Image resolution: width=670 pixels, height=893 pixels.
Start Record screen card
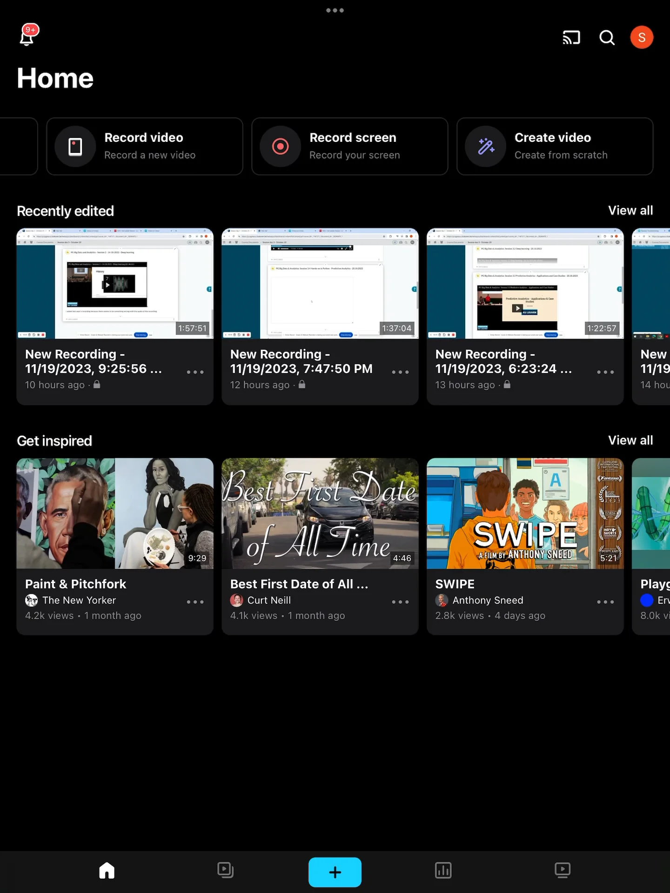point(350,146)
